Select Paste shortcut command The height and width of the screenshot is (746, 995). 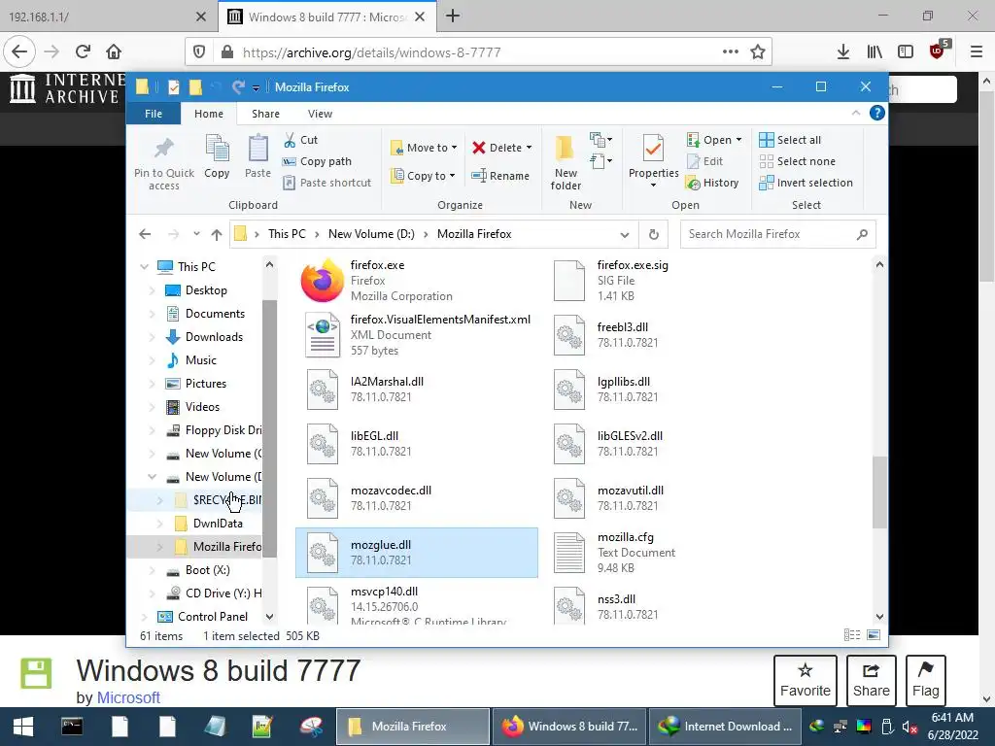326,183
